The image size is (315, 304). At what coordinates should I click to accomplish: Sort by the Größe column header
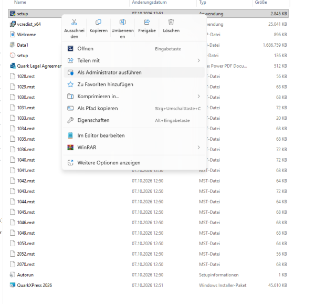261,2
